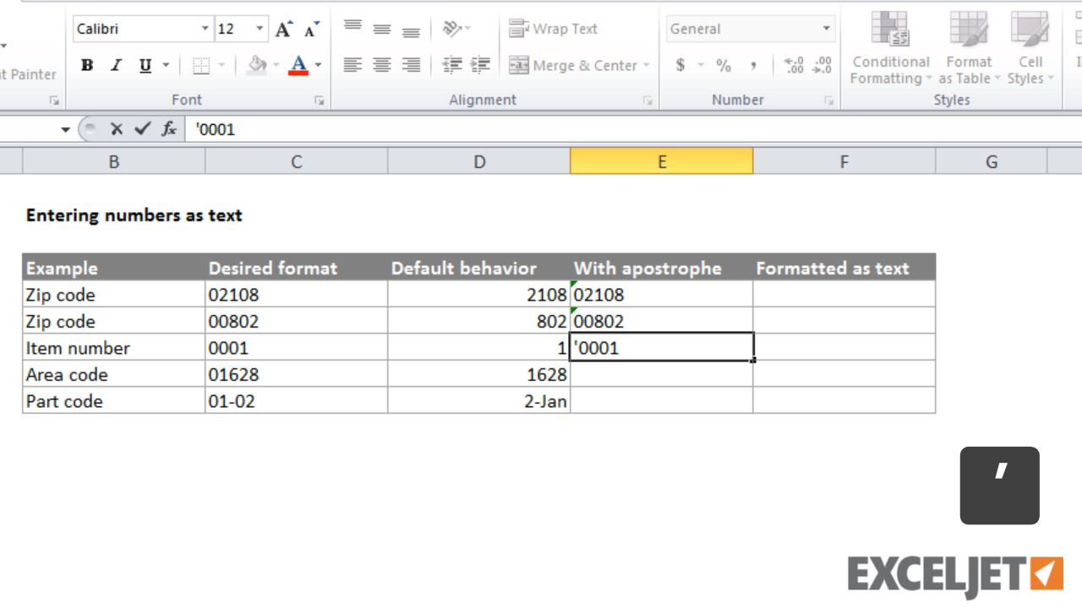Open Font dialog launcher
Image resolution: width=1082 pixels, height=608 pixels.
coord(319,100)
